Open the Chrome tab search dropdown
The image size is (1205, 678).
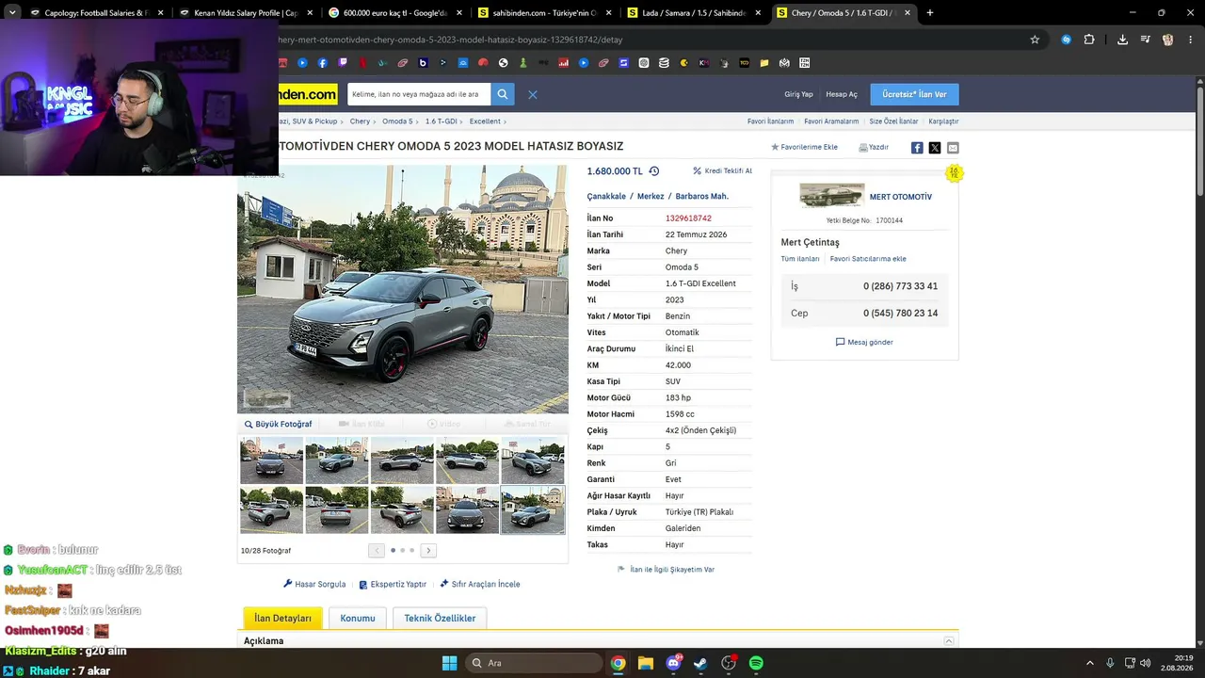(x=12, y=13)
